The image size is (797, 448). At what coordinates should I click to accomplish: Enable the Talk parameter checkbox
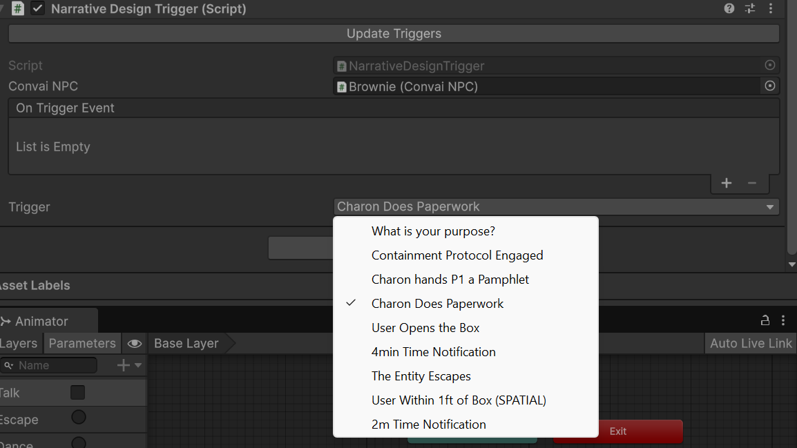click(77, 393)
